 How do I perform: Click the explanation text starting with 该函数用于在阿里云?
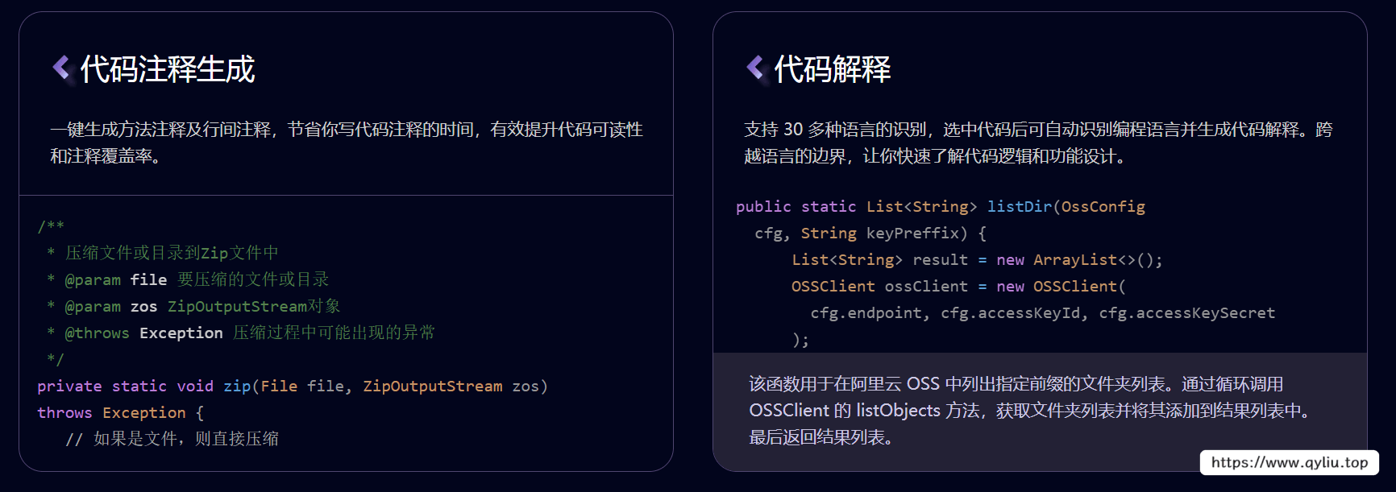coord(1030,411)
